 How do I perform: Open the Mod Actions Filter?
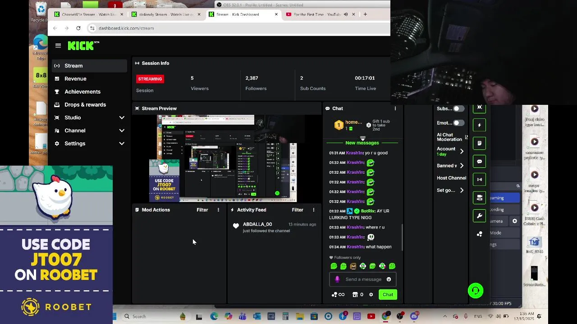202,210
